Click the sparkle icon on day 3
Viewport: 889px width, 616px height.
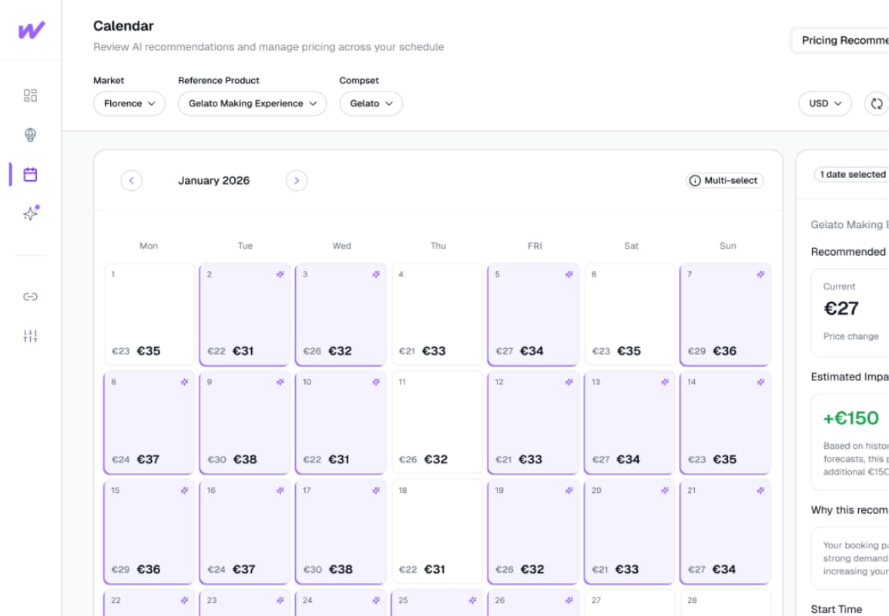coord(376,274)
